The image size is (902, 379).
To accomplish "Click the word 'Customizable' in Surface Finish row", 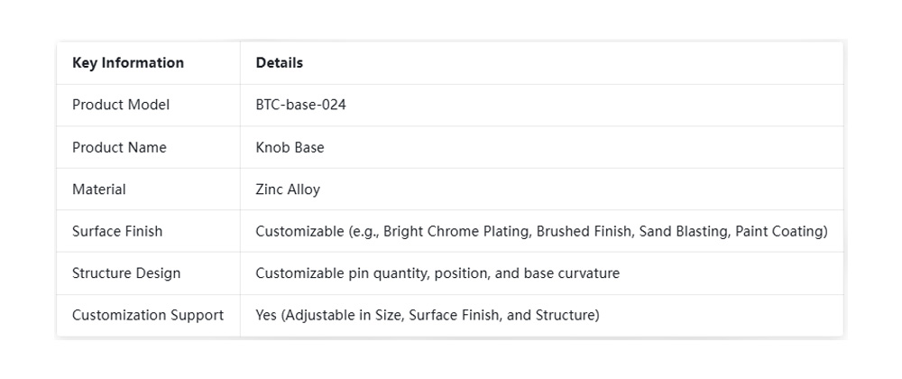I will [x=300, y=231].
